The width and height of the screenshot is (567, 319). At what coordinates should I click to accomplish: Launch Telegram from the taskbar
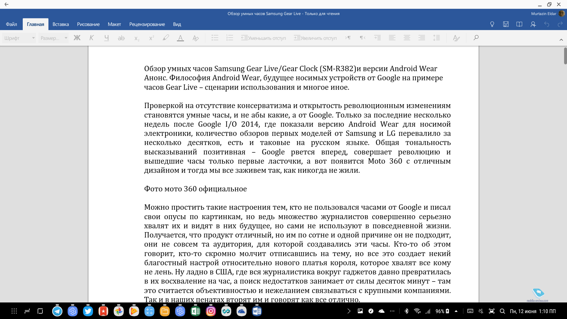57,311
